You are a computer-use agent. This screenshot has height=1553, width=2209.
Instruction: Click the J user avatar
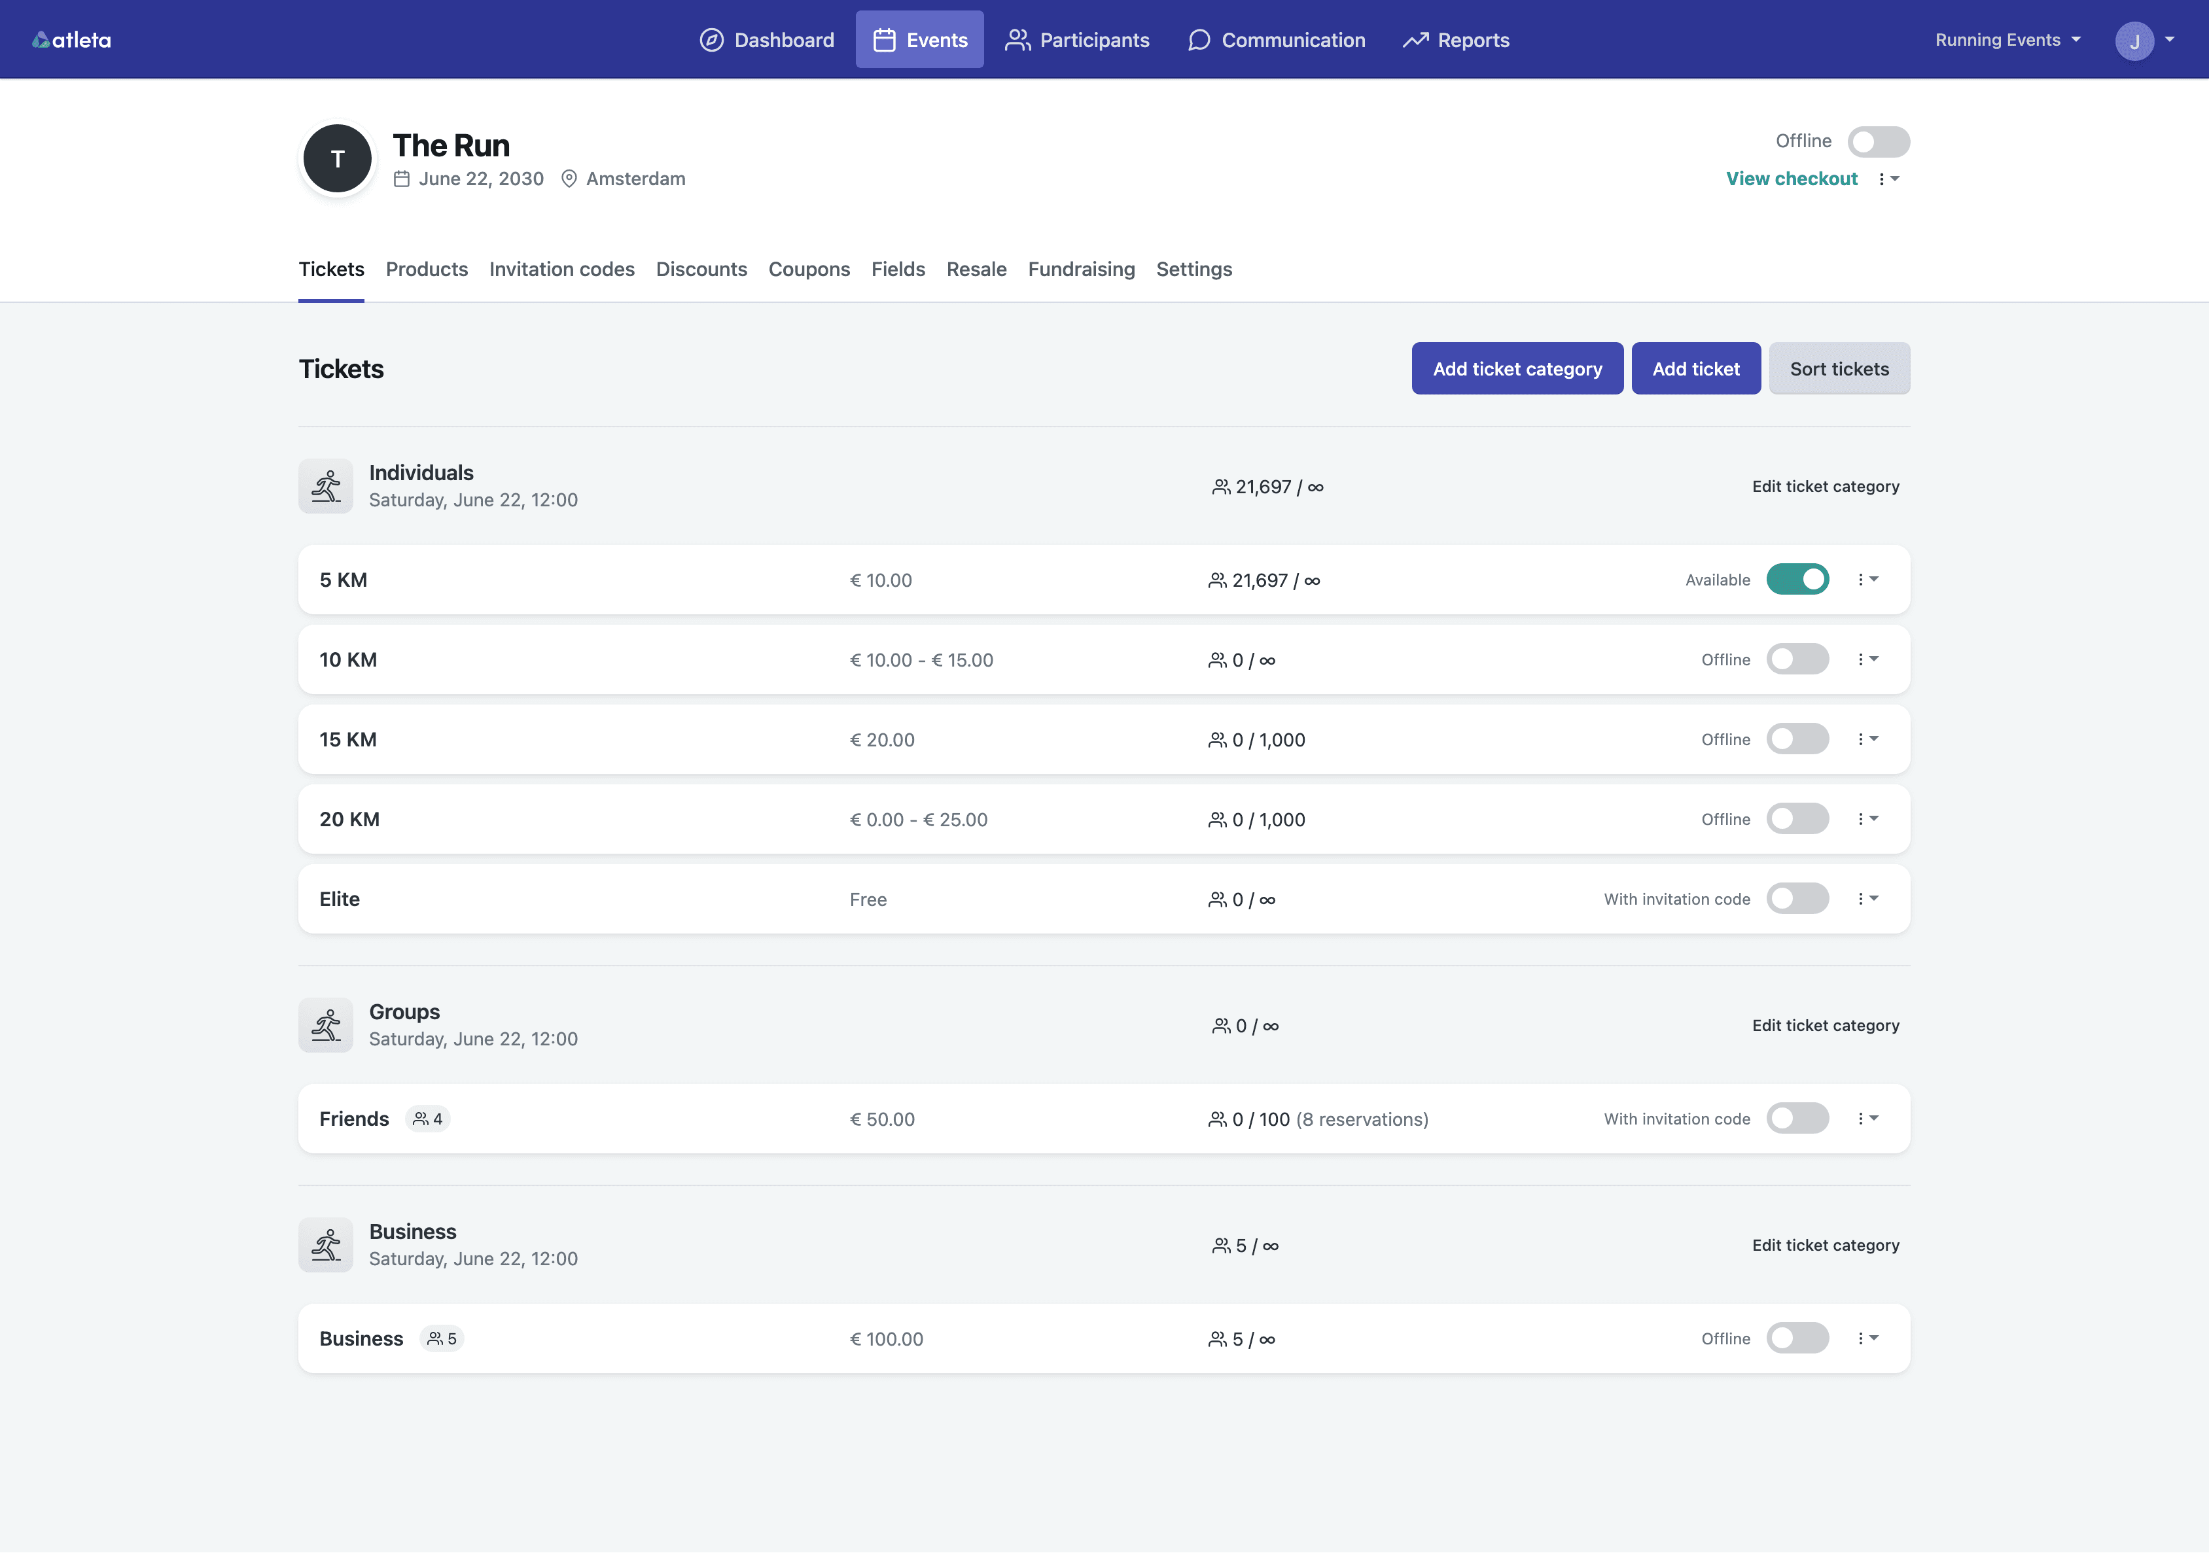click(2134, 41)
